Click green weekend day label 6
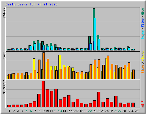 pos(31,111)
